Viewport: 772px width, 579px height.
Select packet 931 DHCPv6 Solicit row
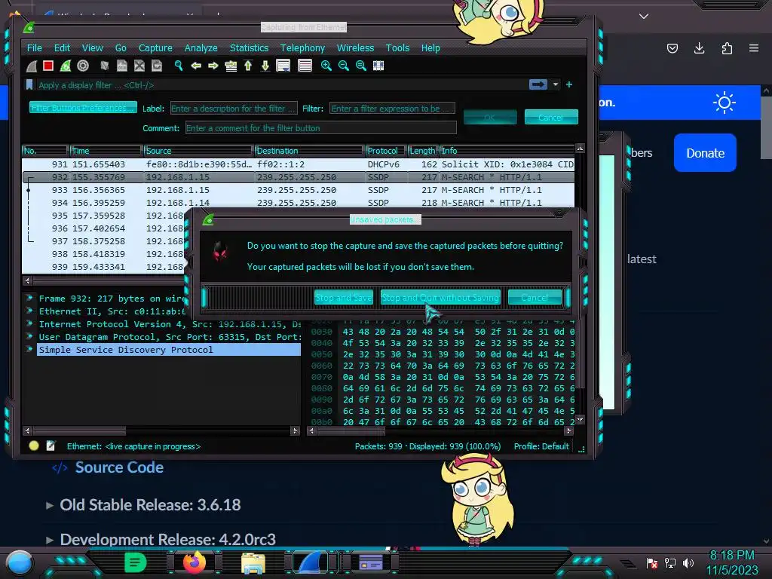point(299,164)
